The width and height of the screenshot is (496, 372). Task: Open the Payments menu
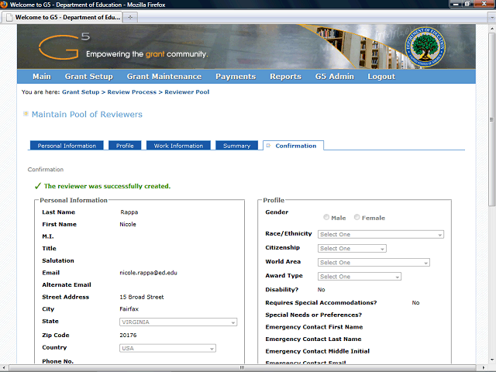pos(236,77)
